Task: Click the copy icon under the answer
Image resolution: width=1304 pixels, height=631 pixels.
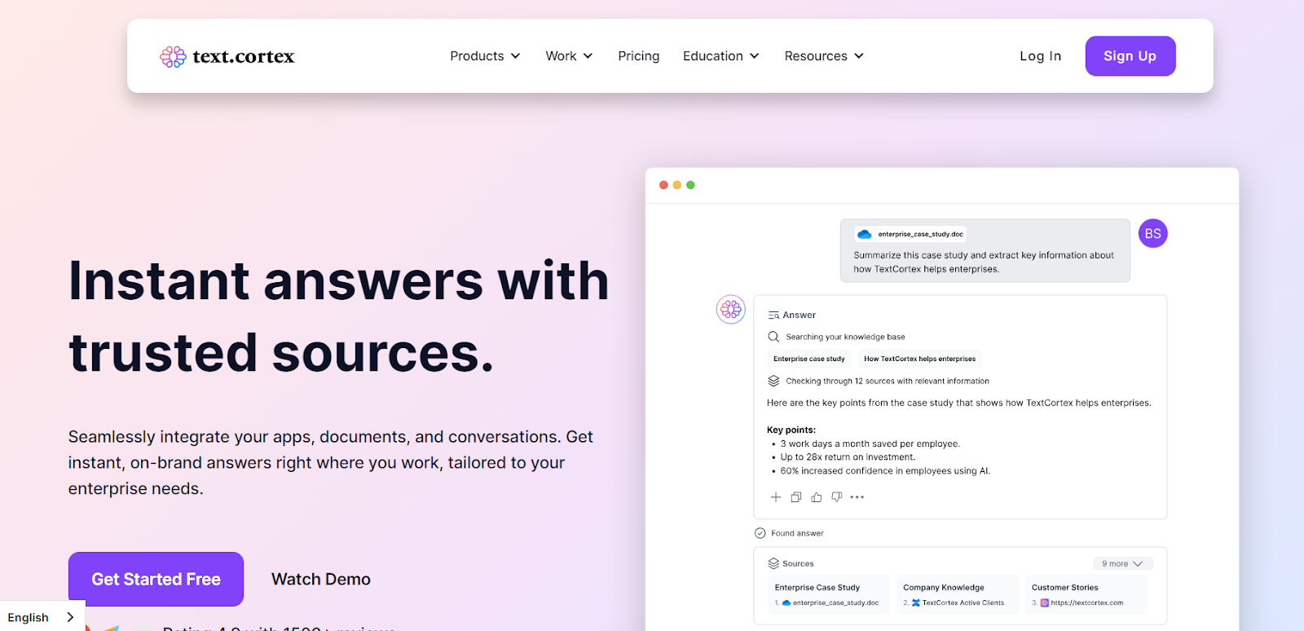Action: click(x=796, y=497)
